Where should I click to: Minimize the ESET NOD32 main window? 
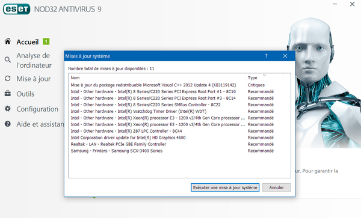pyautogui.click(x=335, y=4)
